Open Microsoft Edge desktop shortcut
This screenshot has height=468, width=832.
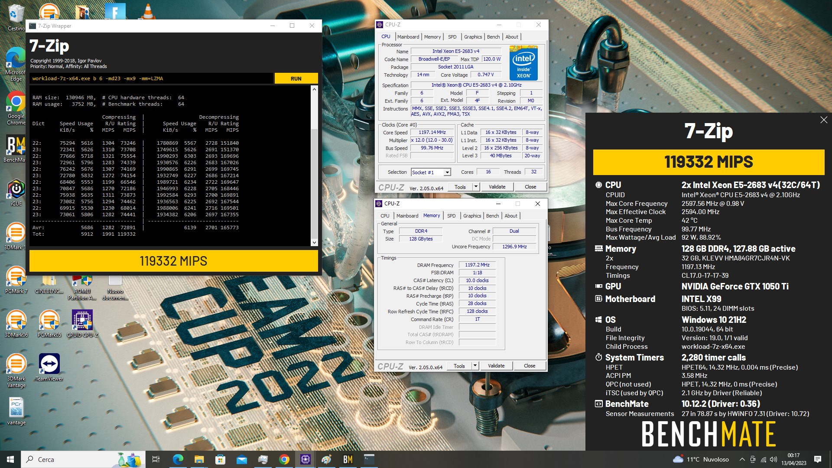tap(16, 64)
